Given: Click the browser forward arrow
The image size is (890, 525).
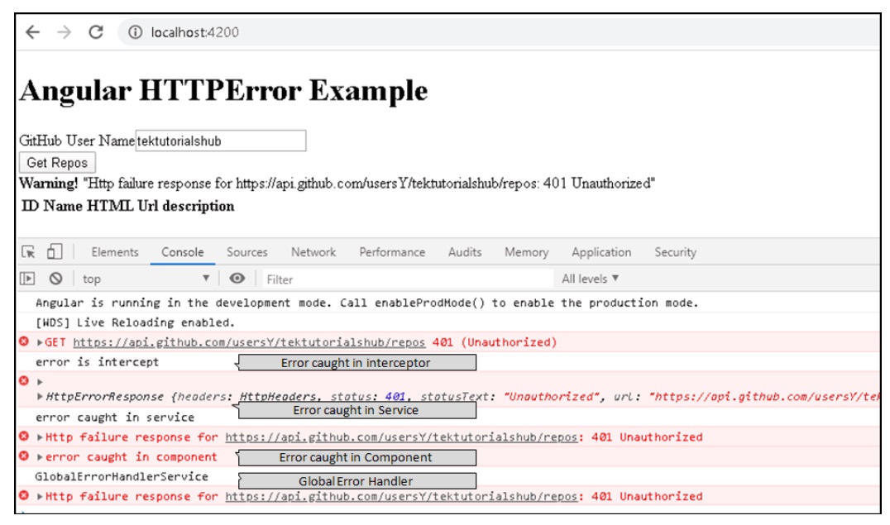Looking at the screenshot, I should (64, 32).
